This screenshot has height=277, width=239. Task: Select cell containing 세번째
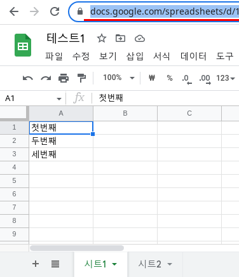tap(61, 154)
